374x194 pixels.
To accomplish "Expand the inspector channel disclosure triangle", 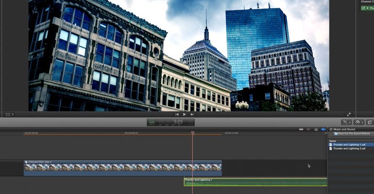I will (x=368, y=8).
